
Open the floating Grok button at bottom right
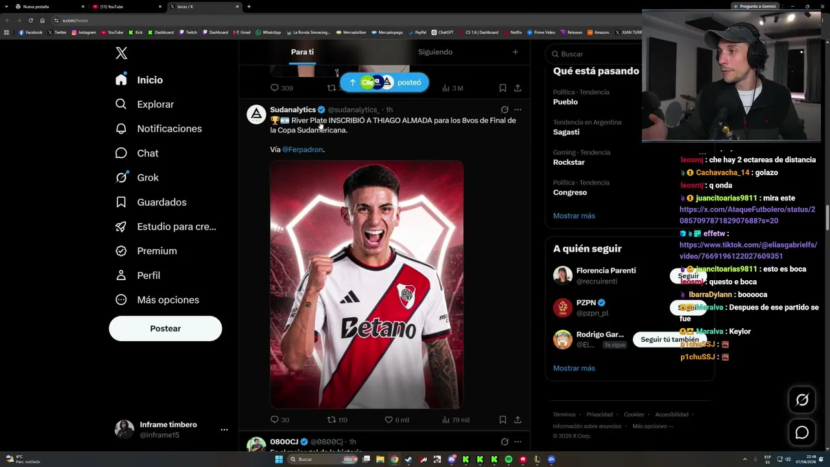(802, 400)
